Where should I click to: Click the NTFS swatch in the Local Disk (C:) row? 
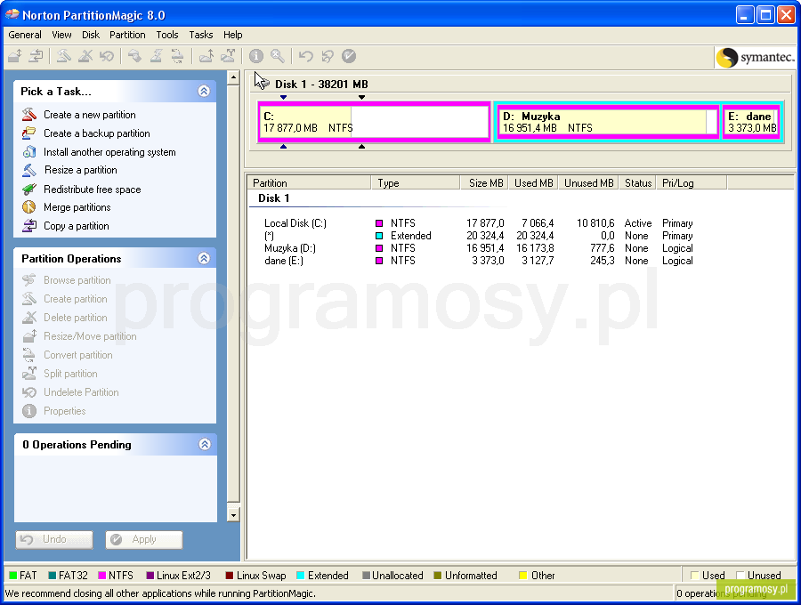379,223
